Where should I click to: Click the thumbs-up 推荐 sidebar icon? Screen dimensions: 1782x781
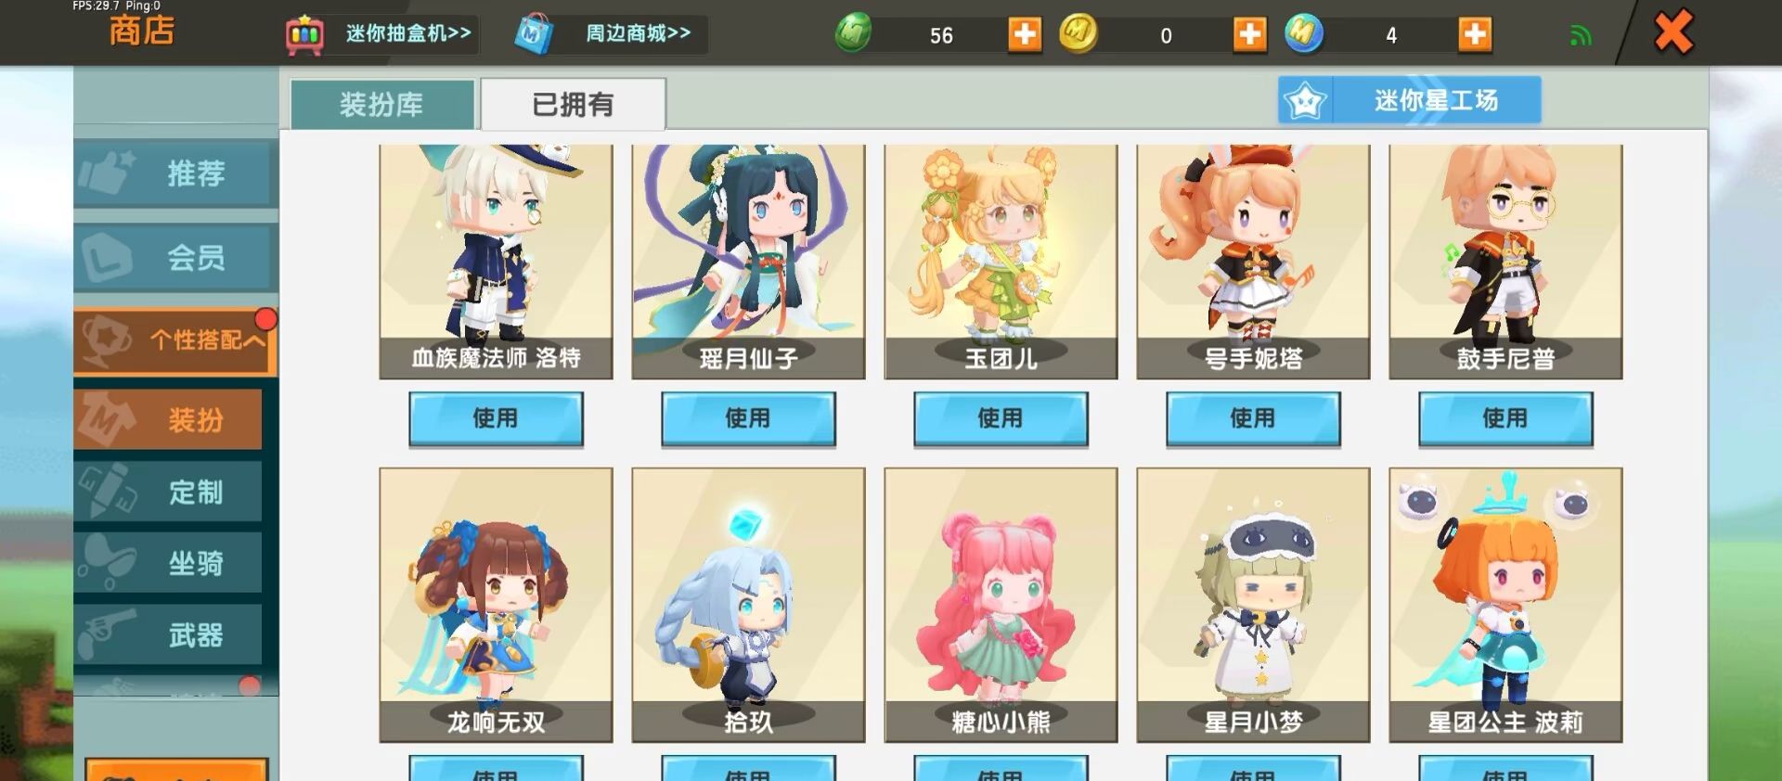[x=106, y=173]
